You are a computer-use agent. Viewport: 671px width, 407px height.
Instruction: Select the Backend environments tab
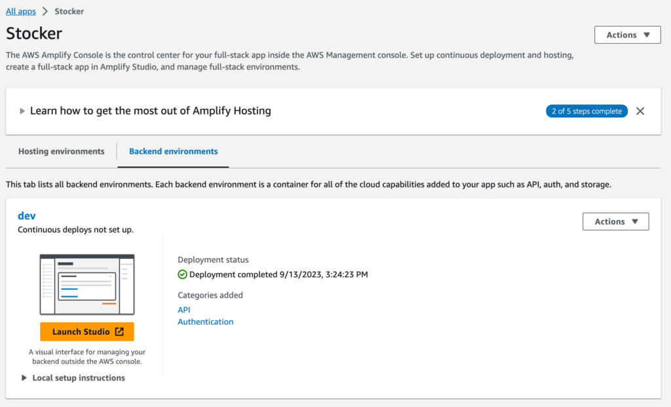click(173, 151)
